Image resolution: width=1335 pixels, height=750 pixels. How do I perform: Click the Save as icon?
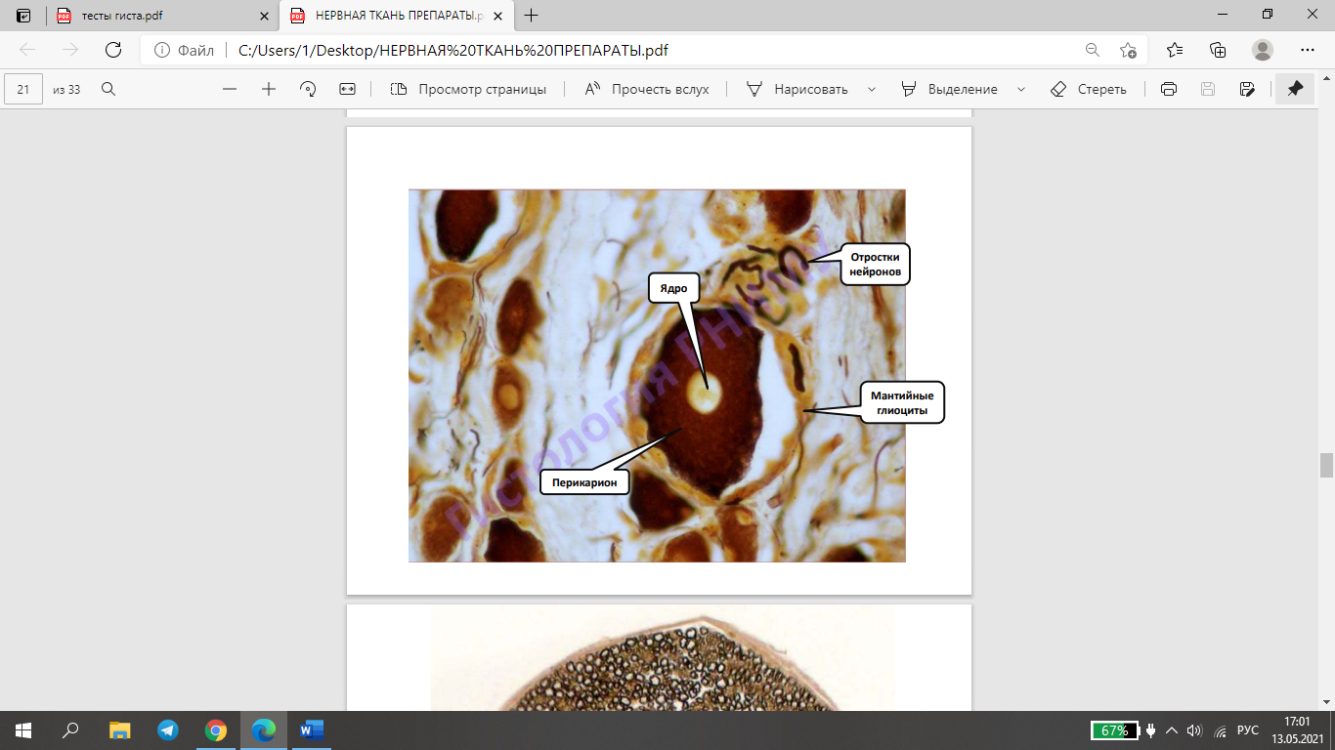point(1246,89)
